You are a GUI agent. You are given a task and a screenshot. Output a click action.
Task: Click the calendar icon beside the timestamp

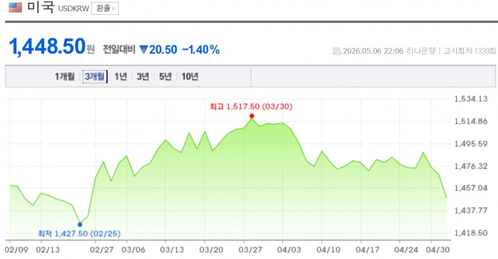(x=337, y=51)
